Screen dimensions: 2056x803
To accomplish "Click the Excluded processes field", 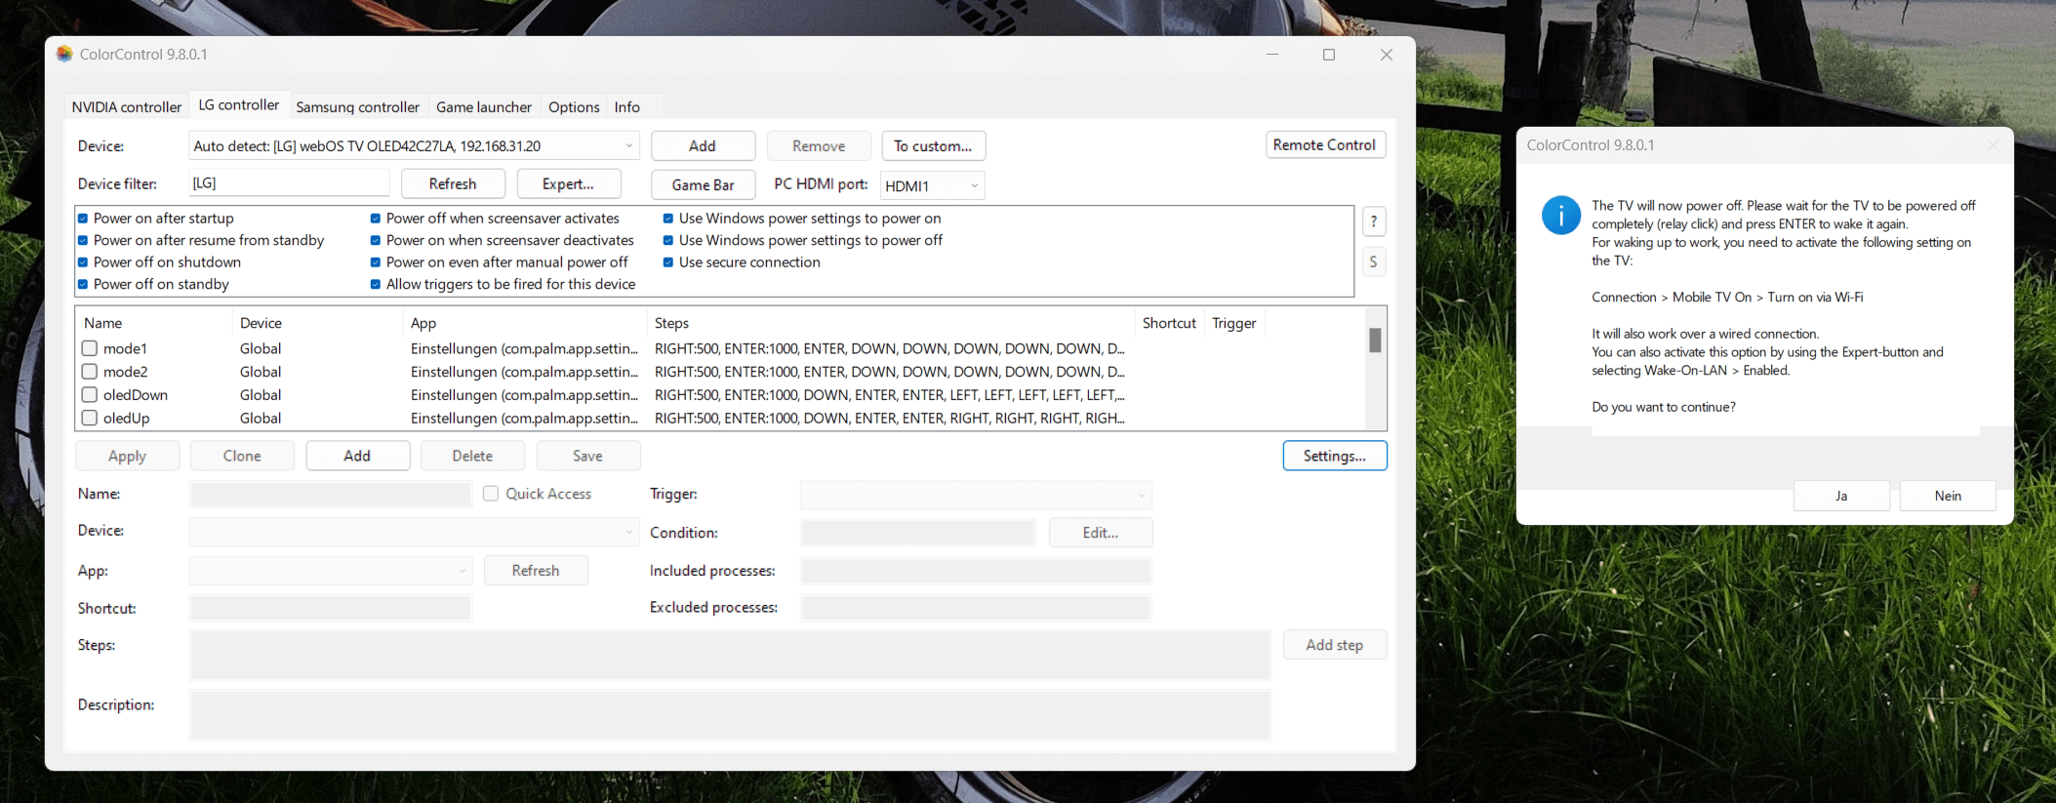I will click(x=976, y=608).
